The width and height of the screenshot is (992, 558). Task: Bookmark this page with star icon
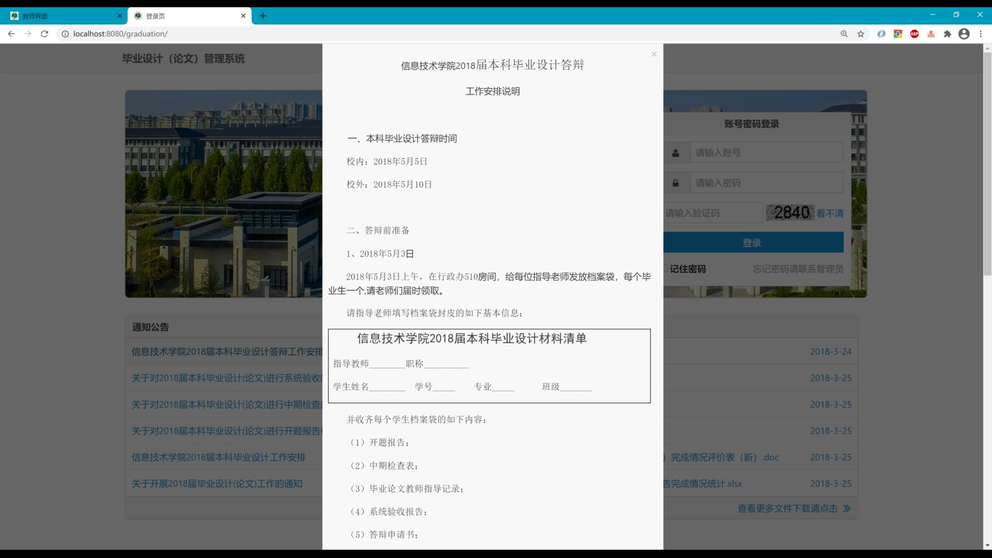coord(861,34)
